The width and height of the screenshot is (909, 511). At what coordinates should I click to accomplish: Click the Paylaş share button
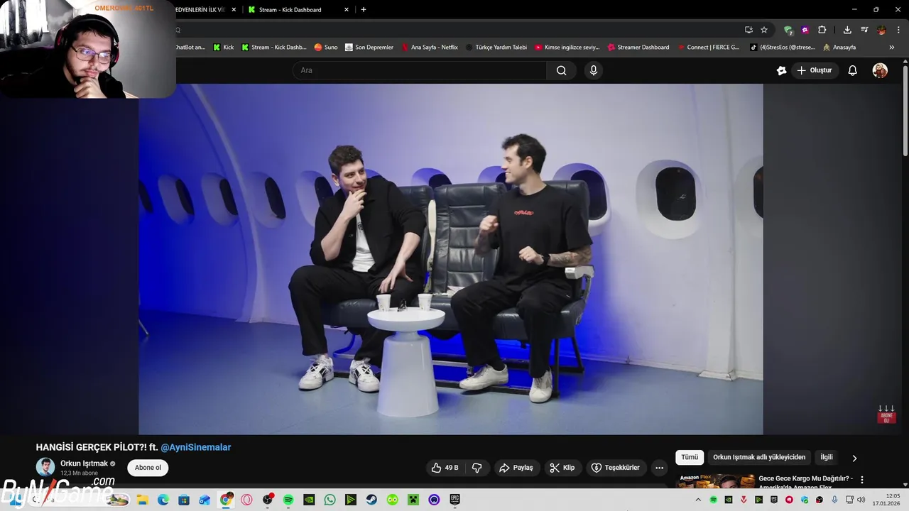[516, 468]
